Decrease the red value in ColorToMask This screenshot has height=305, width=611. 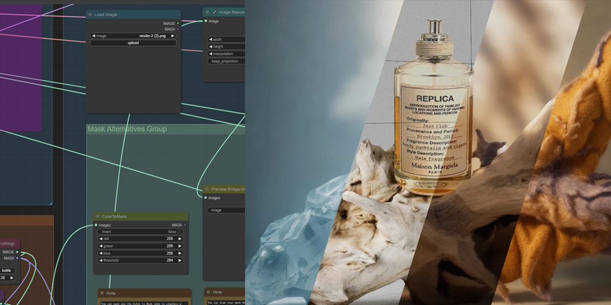tap(101, 239)
